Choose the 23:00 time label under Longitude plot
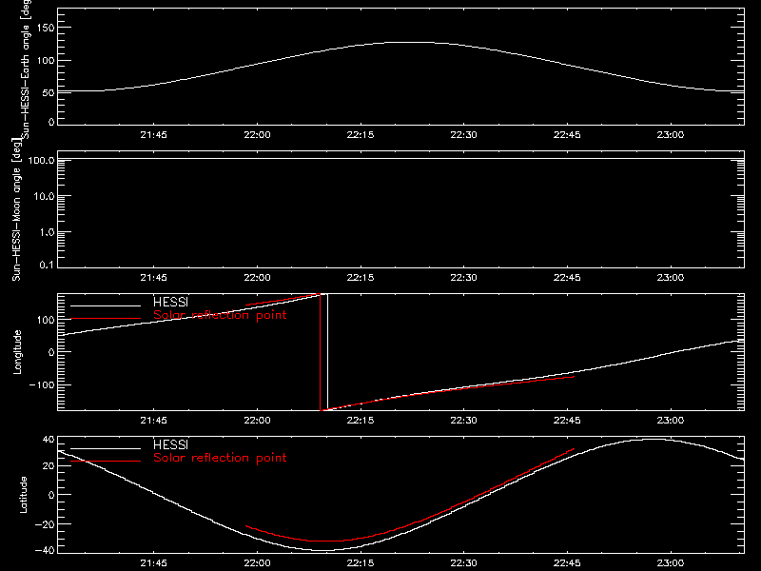 click(671, 421)
